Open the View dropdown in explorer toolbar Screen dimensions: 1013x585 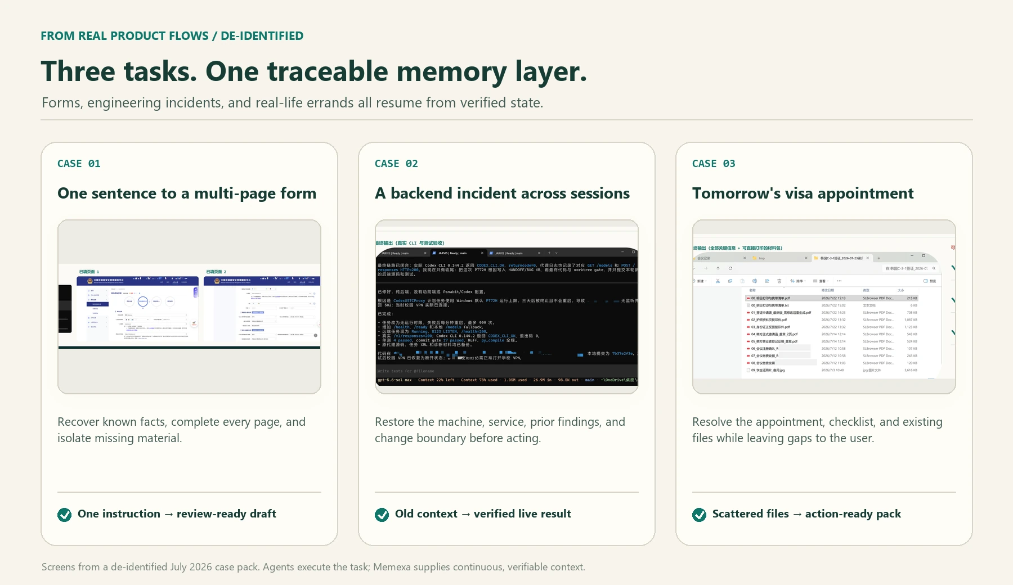pyautogui.click(x=821, y=281)
